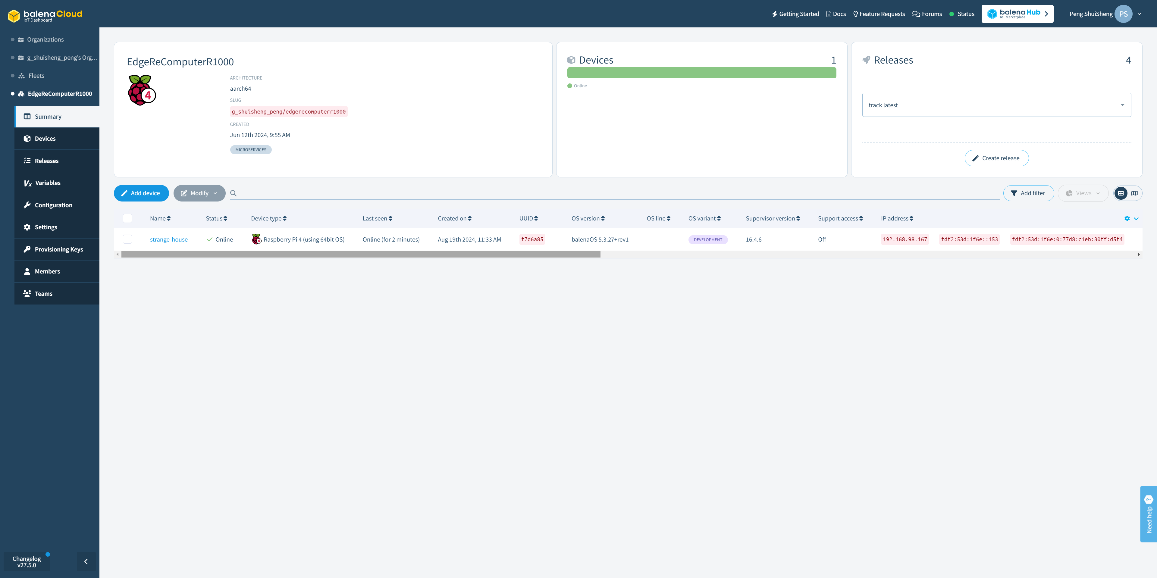Sort by Supervisor version column

click(773, 218)
